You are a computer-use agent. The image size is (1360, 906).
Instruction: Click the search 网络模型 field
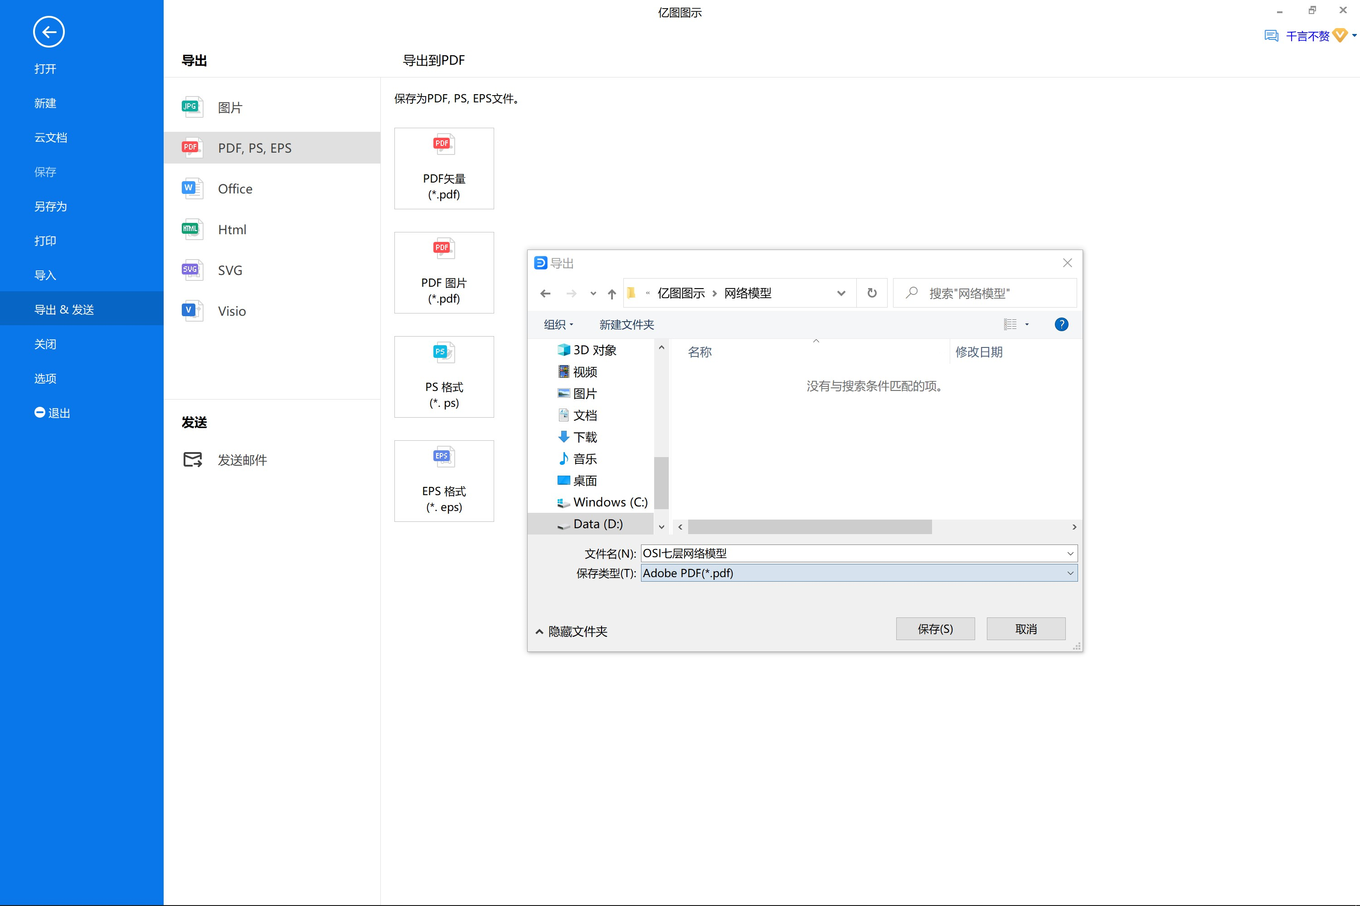(985, 293)
